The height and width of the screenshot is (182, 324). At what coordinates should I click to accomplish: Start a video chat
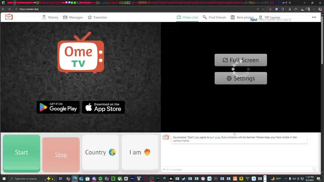(22, 153)
